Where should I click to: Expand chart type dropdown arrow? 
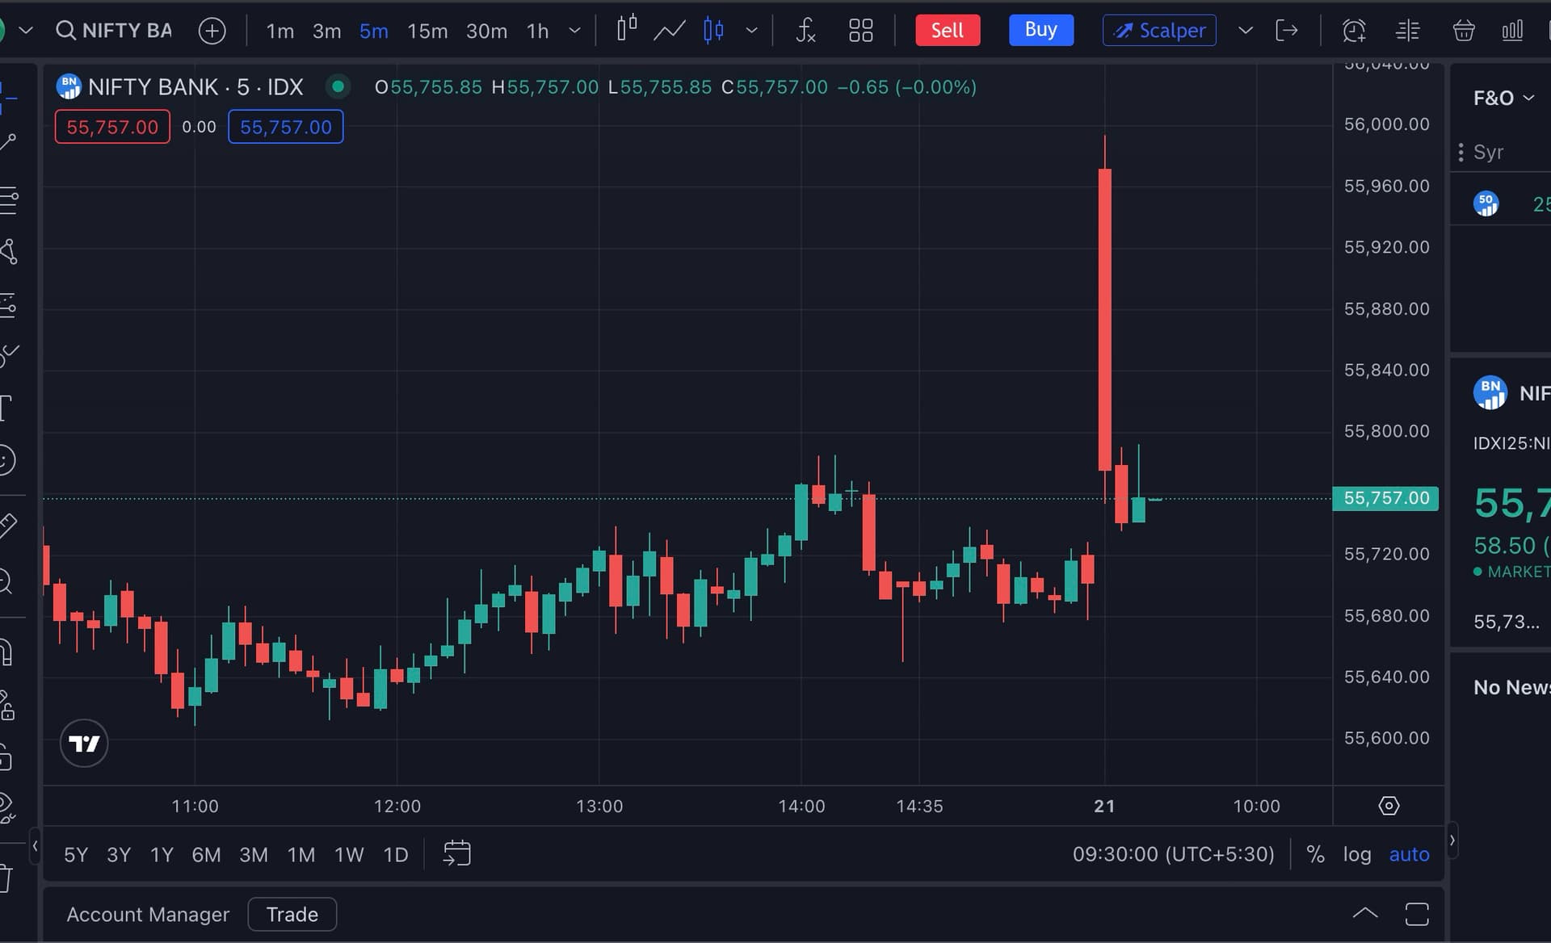tap(751, 31)
